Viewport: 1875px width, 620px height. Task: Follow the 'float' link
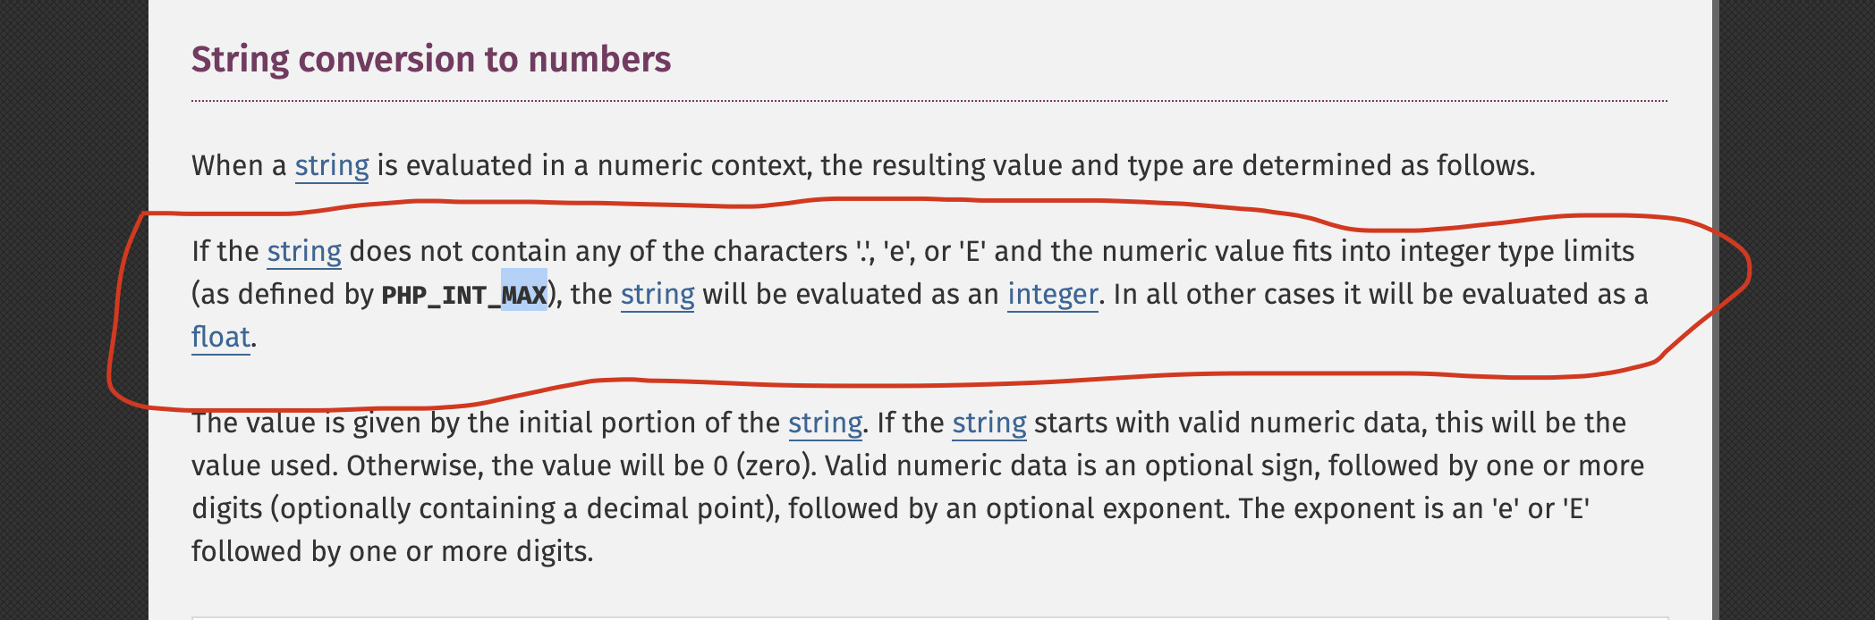pos(220,338)
